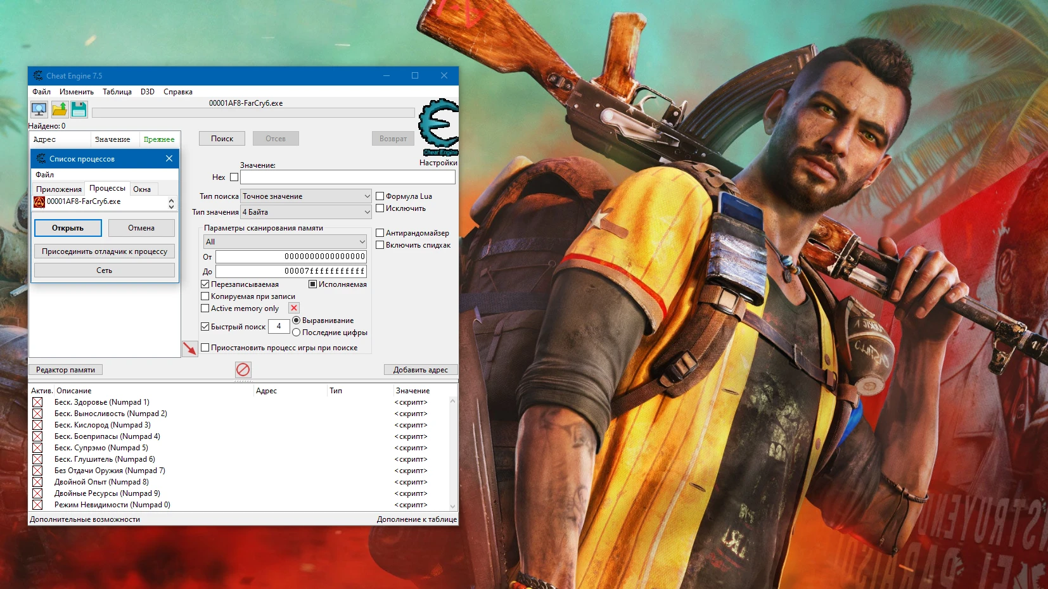
Task: Click the Добавить адрес button
Action: click(421, 369)
